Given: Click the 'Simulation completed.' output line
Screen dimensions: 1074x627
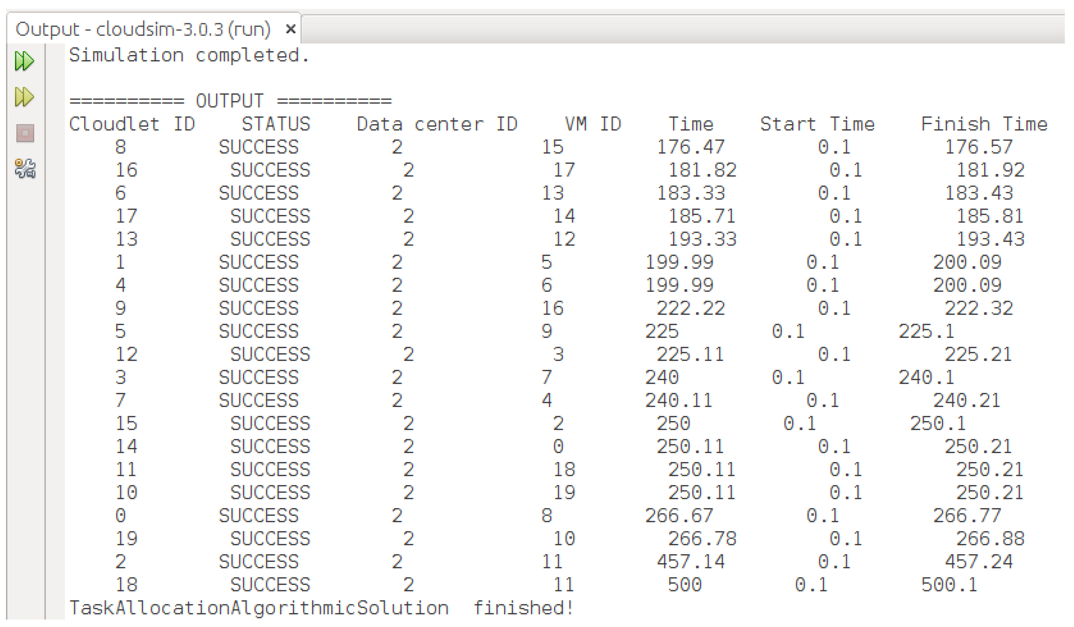Looking at the screenshot, I should click(x=189, y=55).
